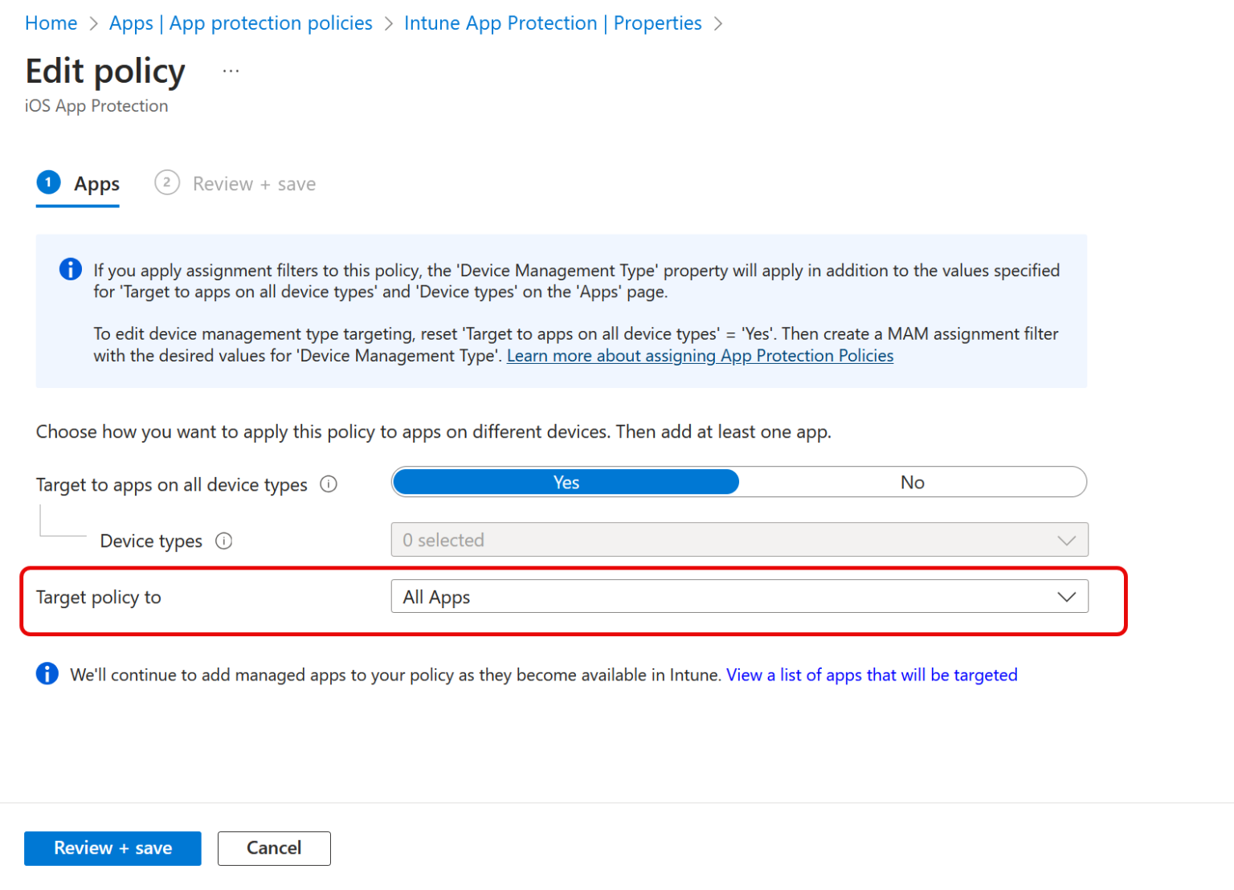Click the iOS App Protection subtitle
This screenshot has width=1234, height=890.
point(96,106)
